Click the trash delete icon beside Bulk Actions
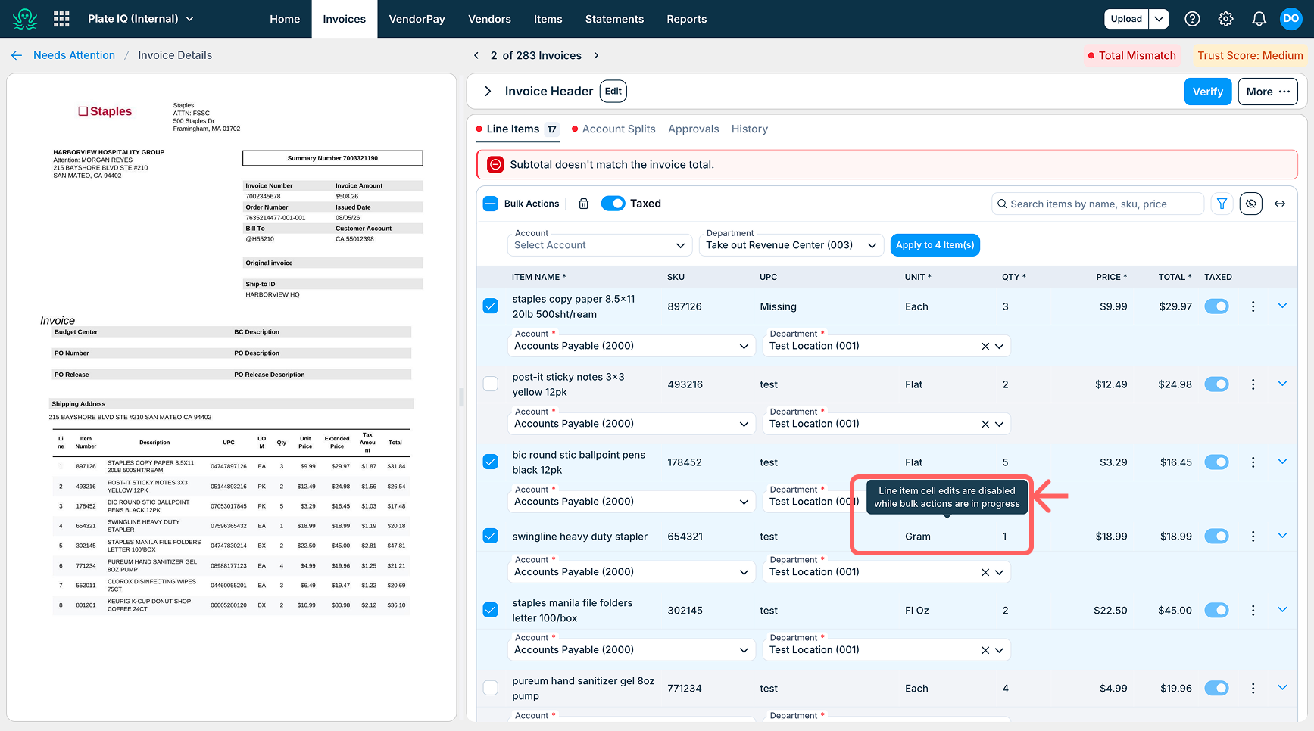This screenshot has width=1314, height=731. pos(584,204)
